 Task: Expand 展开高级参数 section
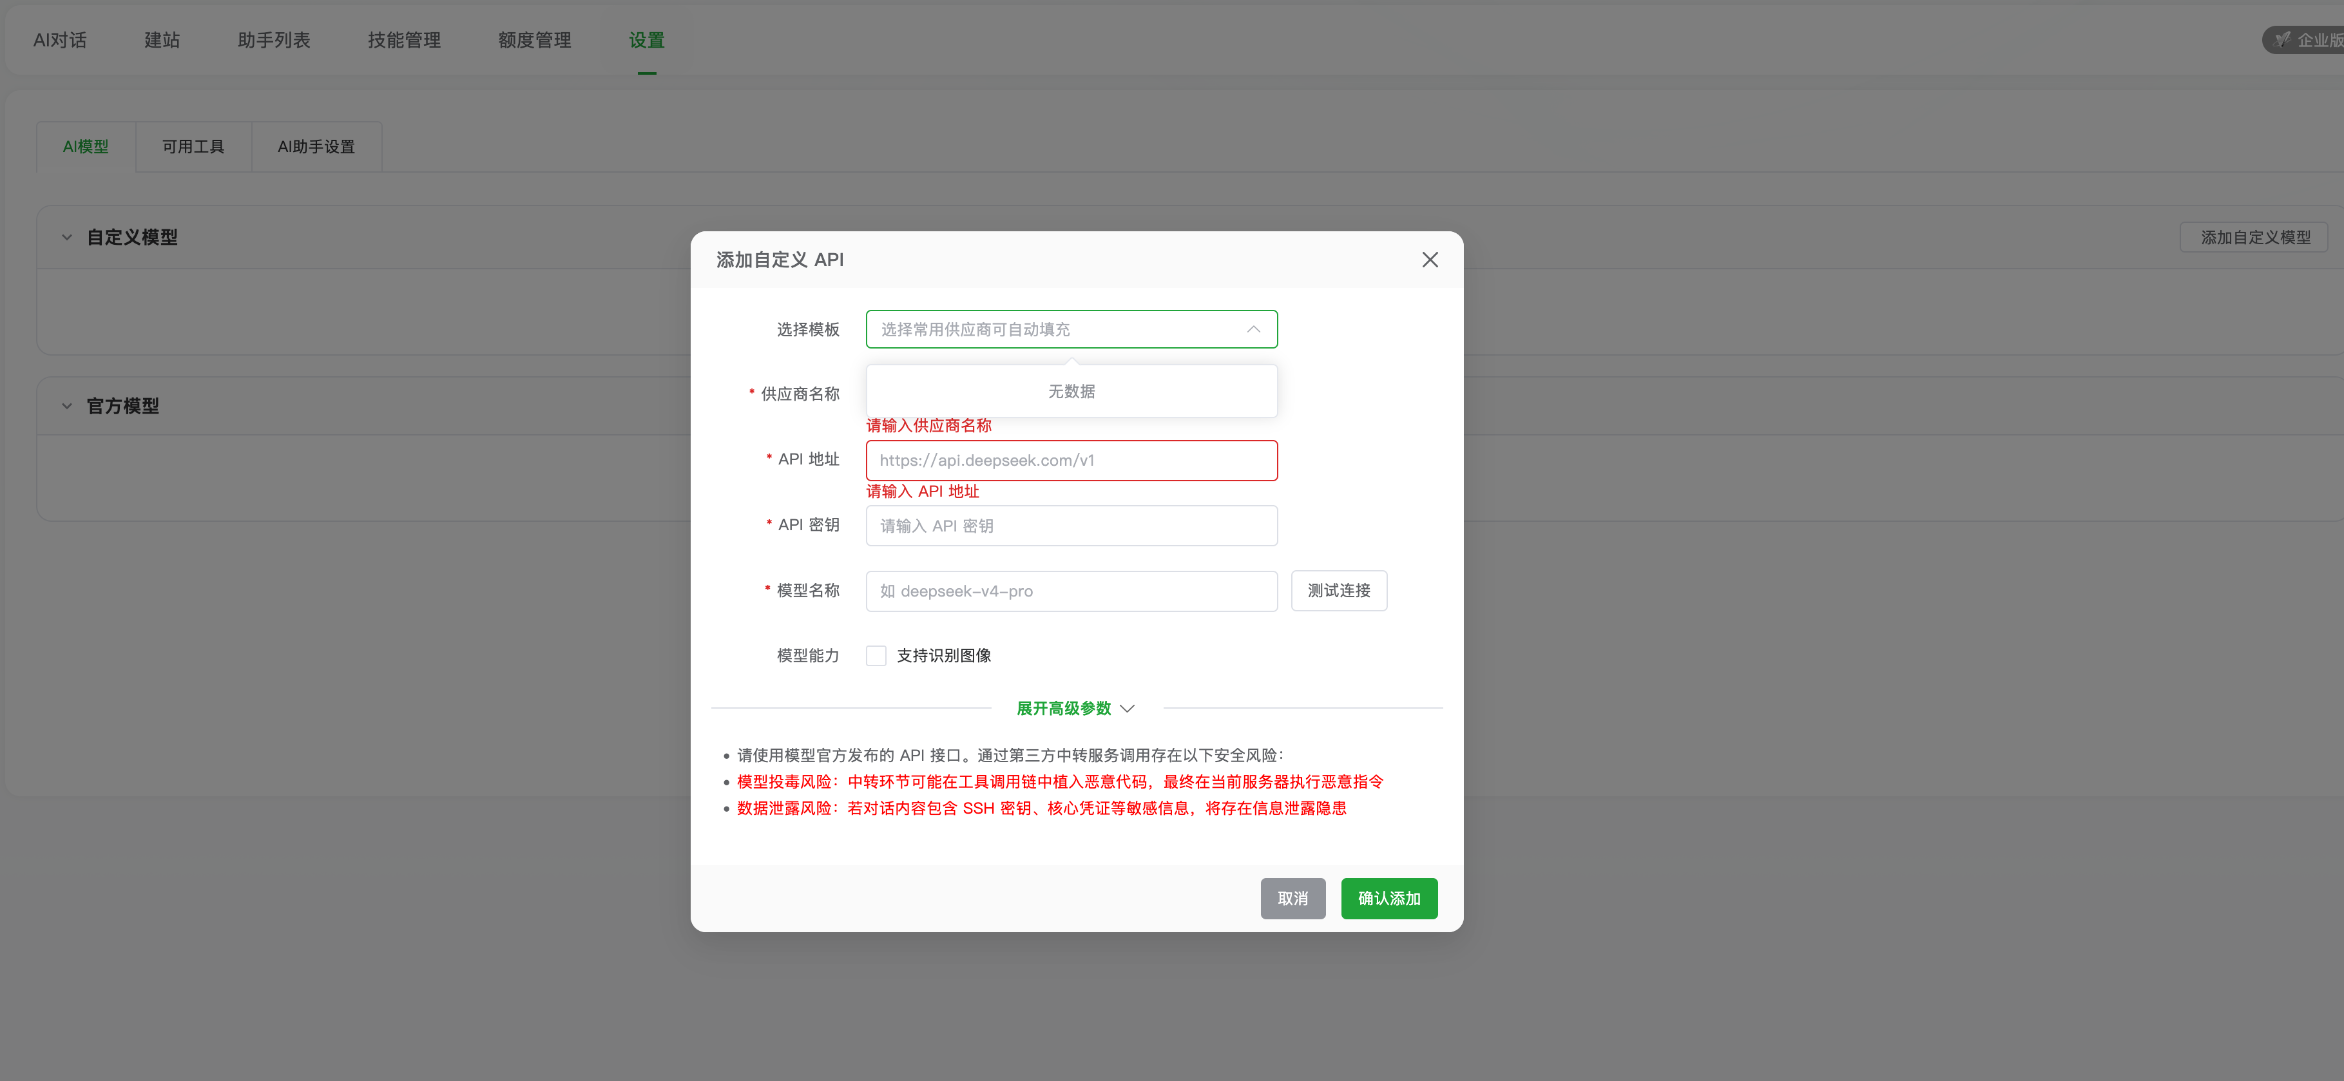[x=1075, y=708]
